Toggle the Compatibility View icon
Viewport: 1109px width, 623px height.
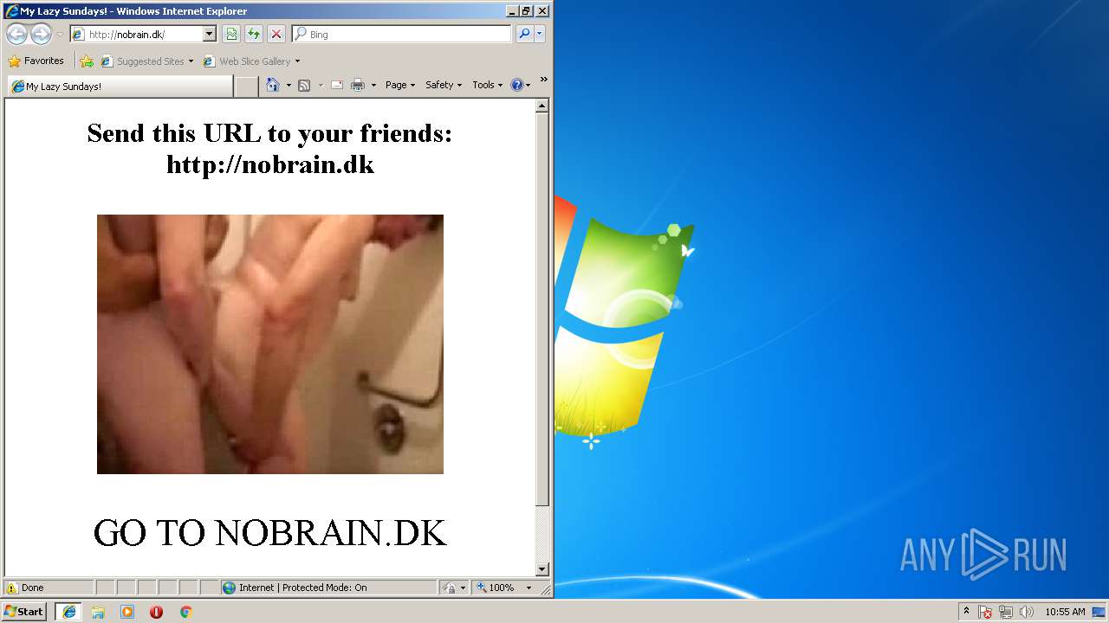231,34
